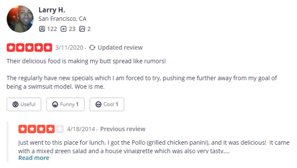The width and height of the screenshot is (297, 168).
Task: Mark the review as Useful
Action: (24, 104)
